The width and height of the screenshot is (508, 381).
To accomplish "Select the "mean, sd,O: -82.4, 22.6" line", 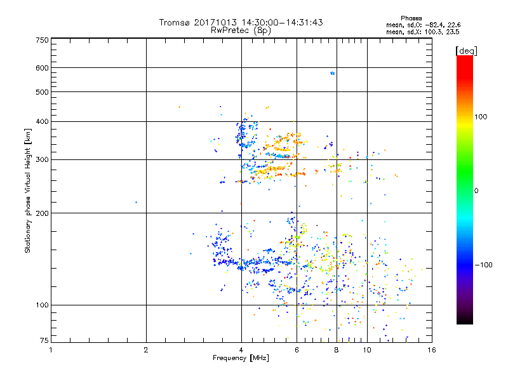I will [423, 25].
